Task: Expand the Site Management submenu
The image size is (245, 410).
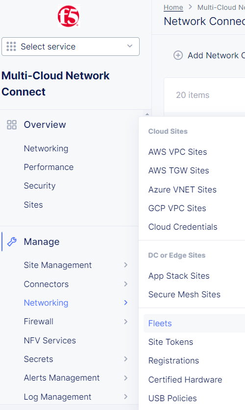Action: click(x=126, y=265)
